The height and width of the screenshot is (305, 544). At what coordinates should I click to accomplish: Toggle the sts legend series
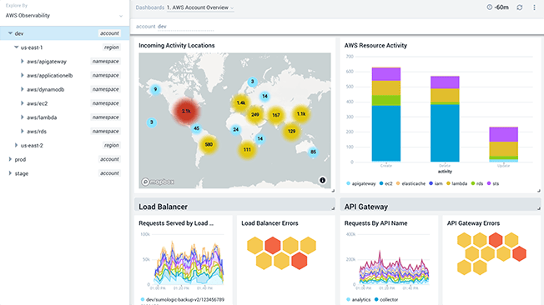coord(493,183)
